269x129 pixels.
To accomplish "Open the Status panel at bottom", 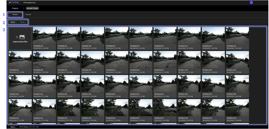I will tap(13, 127).
